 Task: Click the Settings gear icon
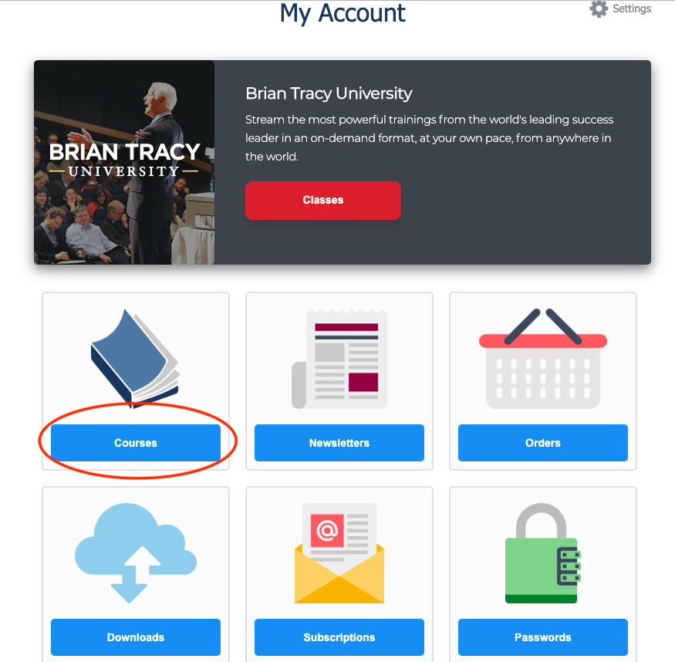599,8
